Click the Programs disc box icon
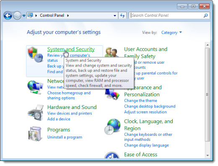218x166 pixels. click(35, 134)
